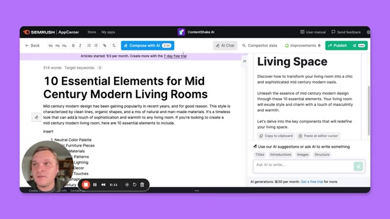Send the AI prompt with the green arrow
390x219 pixels.
[x=358, y=166]
